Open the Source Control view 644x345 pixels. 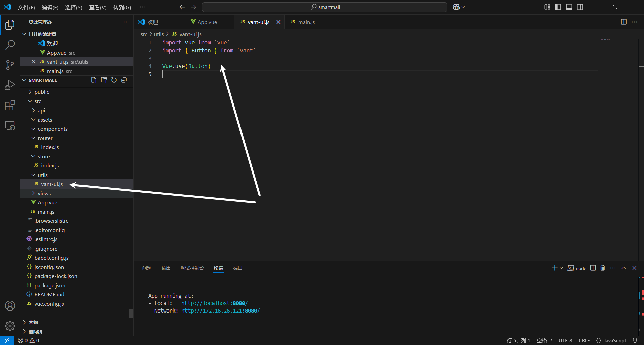pyautogui.click(x=10, y=65)
